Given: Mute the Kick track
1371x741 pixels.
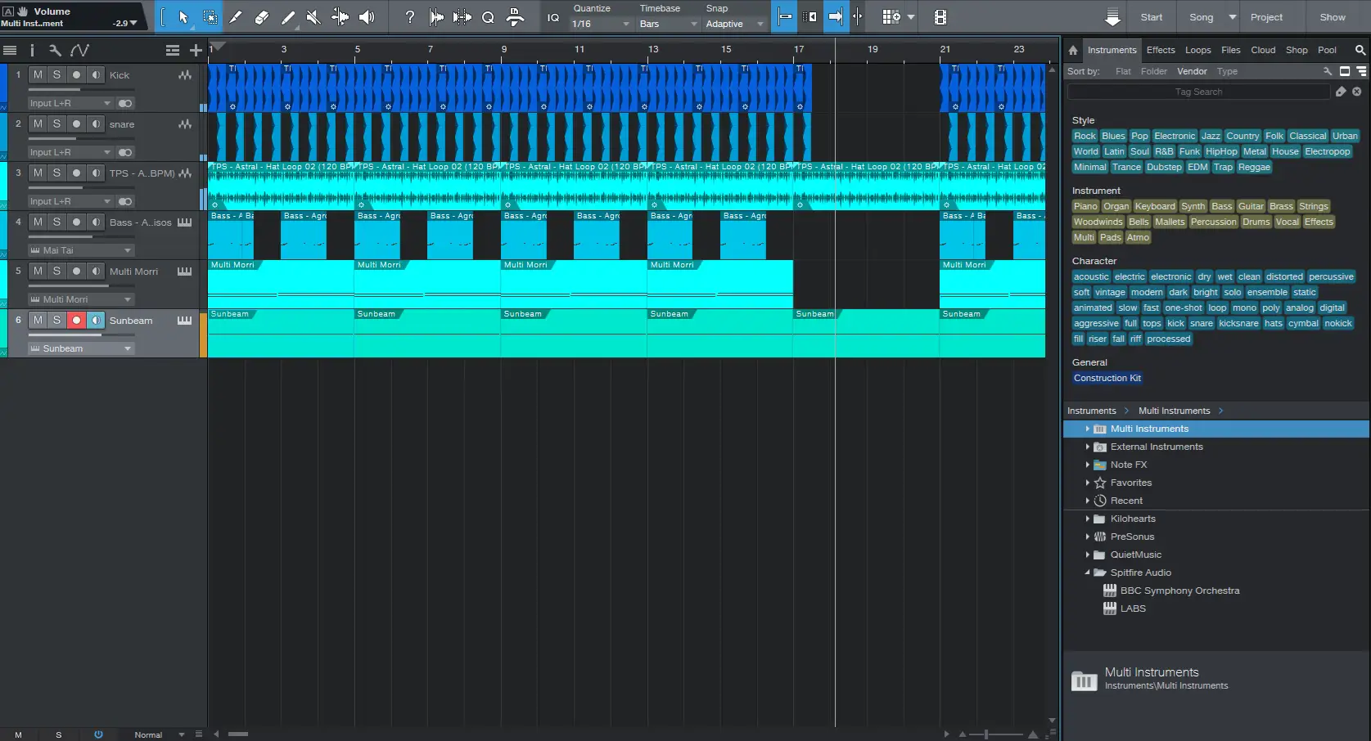Looking at the screenshot, I should (x=38, y=75).
